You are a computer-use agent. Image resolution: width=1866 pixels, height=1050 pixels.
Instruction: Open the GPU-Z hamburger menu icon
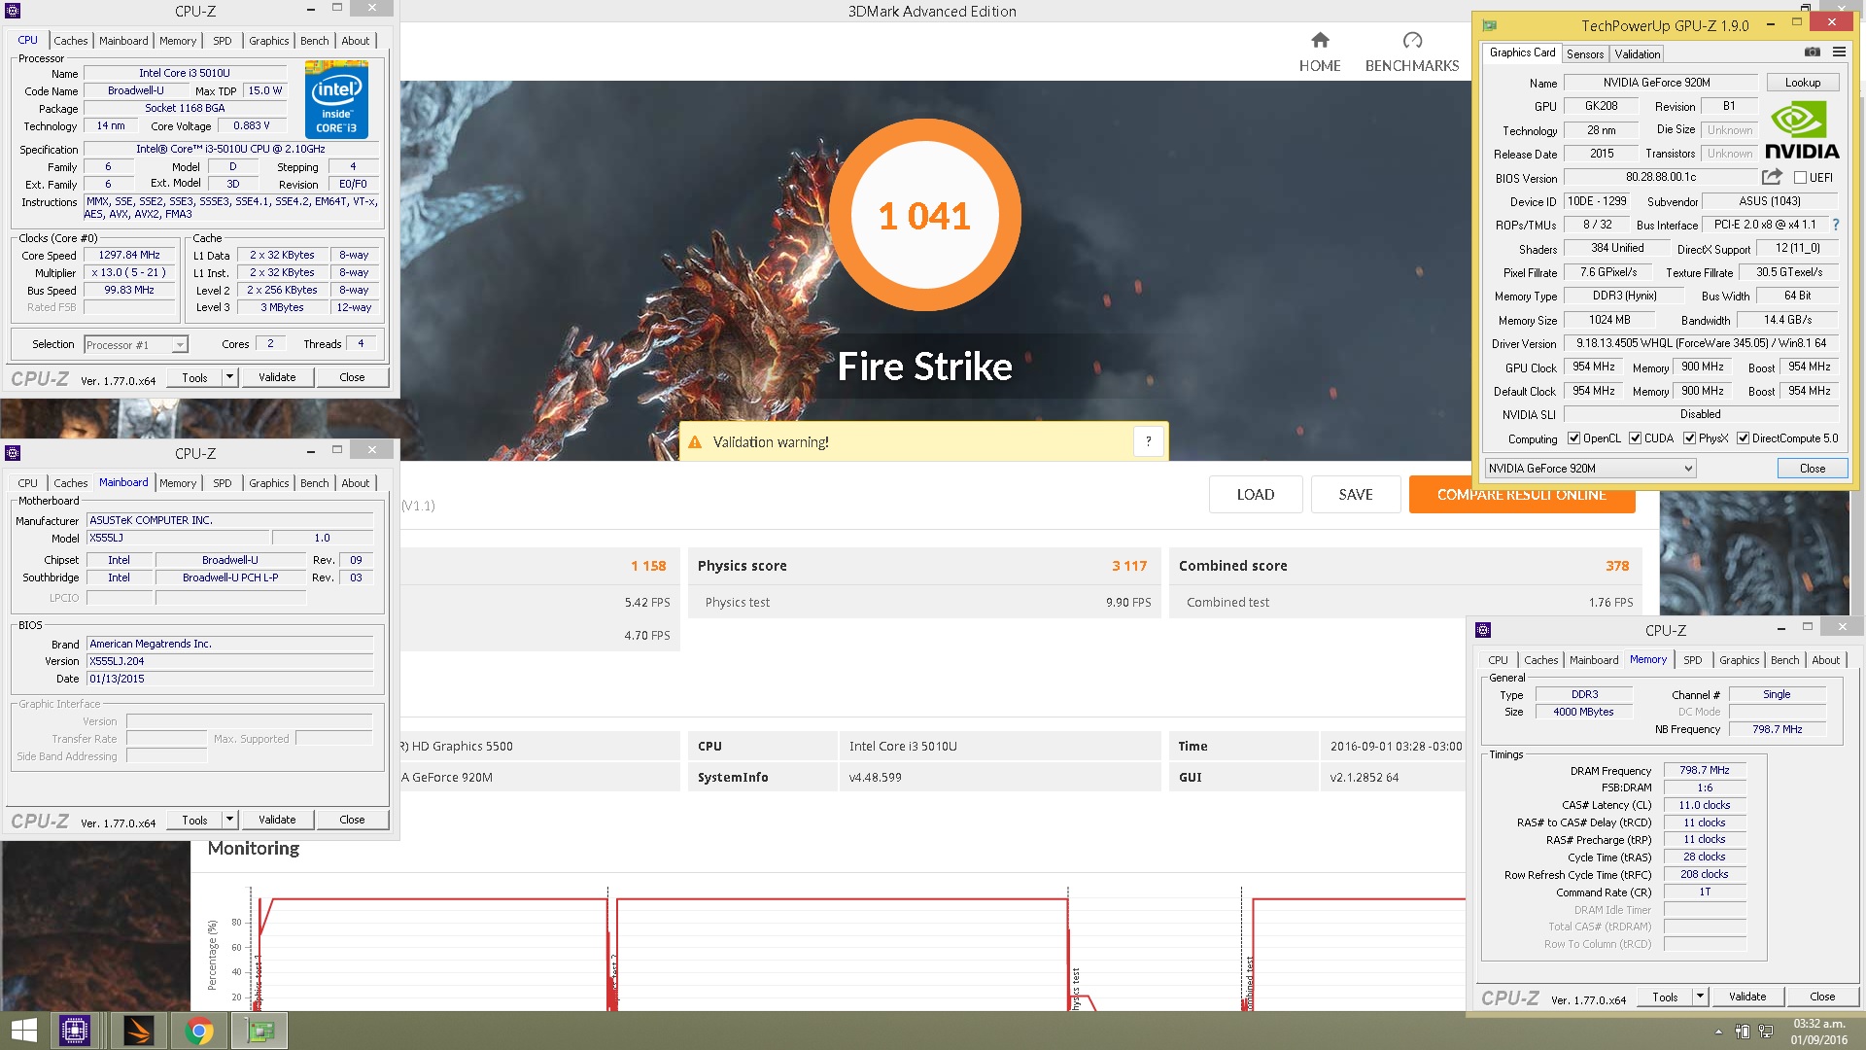(x=1839, y=52)
